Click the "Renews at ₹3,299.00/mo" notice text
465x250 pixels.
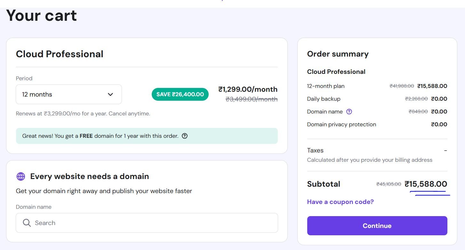click(x=83, y=113)
